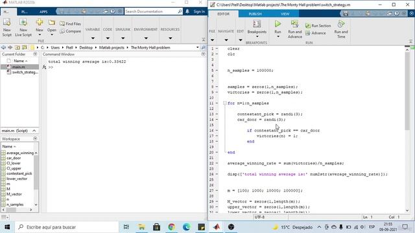This screenshot has width=415, height=233.
Task: Click the Run and Advance icon
Action: [x=294, y=25]
